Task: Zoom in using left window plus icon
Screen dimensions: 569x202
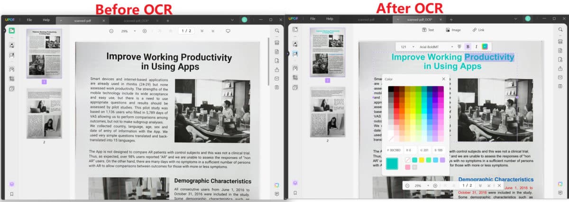Action: point(145,31)
